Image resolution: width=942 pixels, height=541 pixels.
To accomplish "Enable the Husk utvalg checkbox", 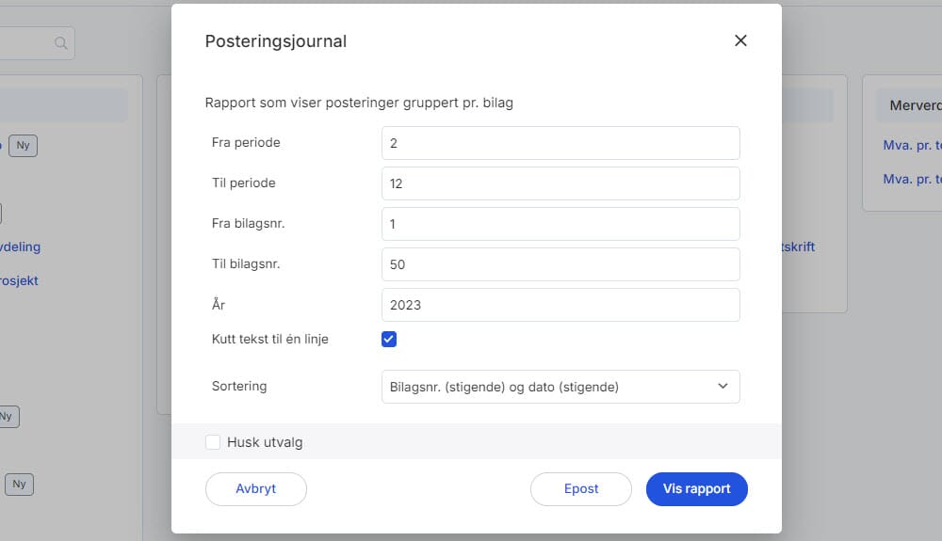I will point(213,442).
